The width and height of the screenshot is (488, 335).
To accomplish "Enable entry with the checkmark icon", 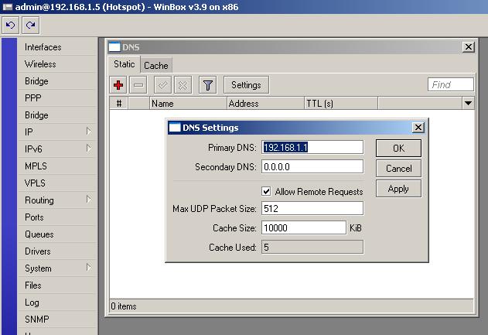I will [162, 85].
